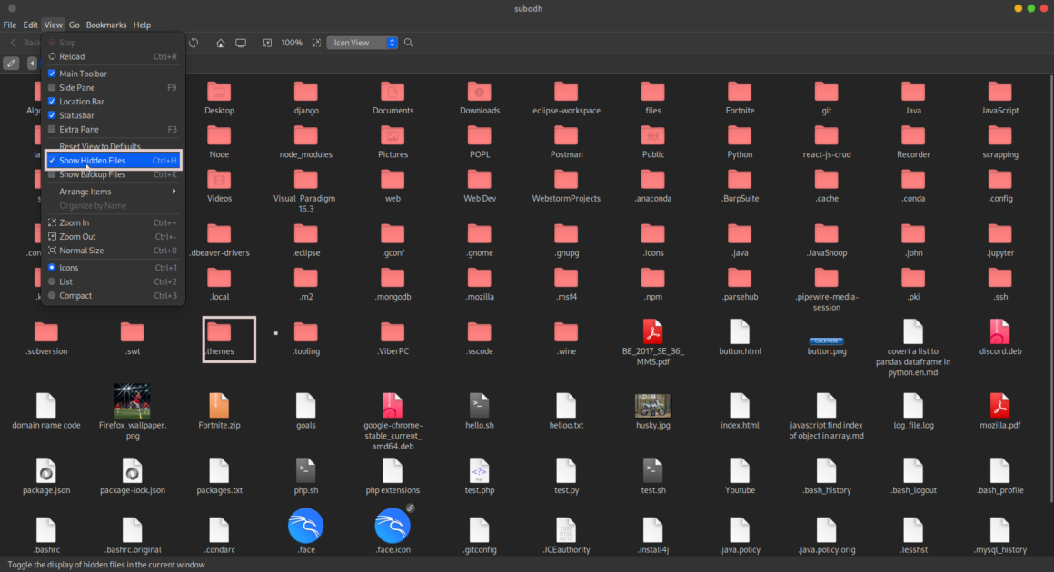Open the Home folder using the toolbar icon
The image size is (1054, 572).
(220, 42)
